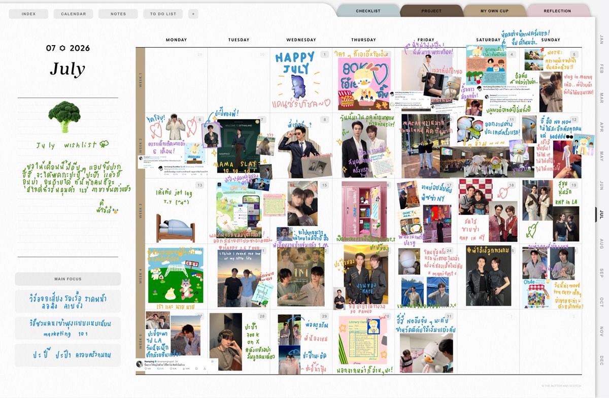
Task: Open the MY OWN CUP tab
Action: 495,11
